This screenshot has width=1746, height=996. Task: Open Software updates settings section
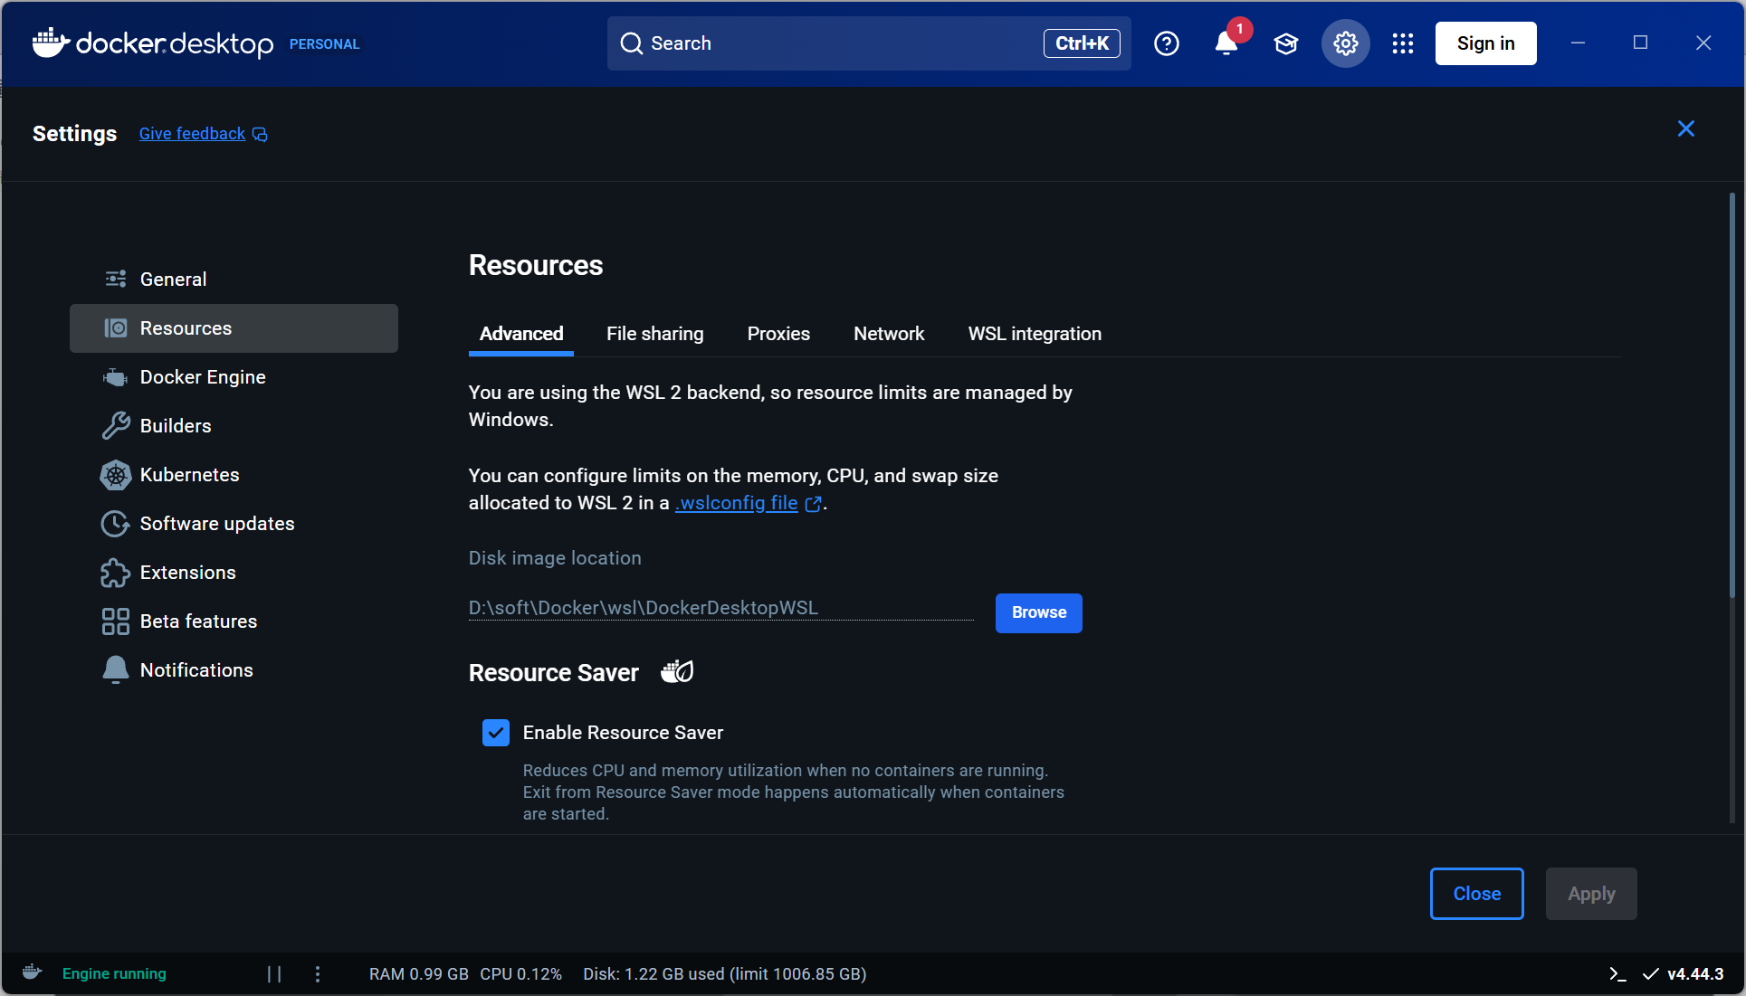tap(234, 524)
